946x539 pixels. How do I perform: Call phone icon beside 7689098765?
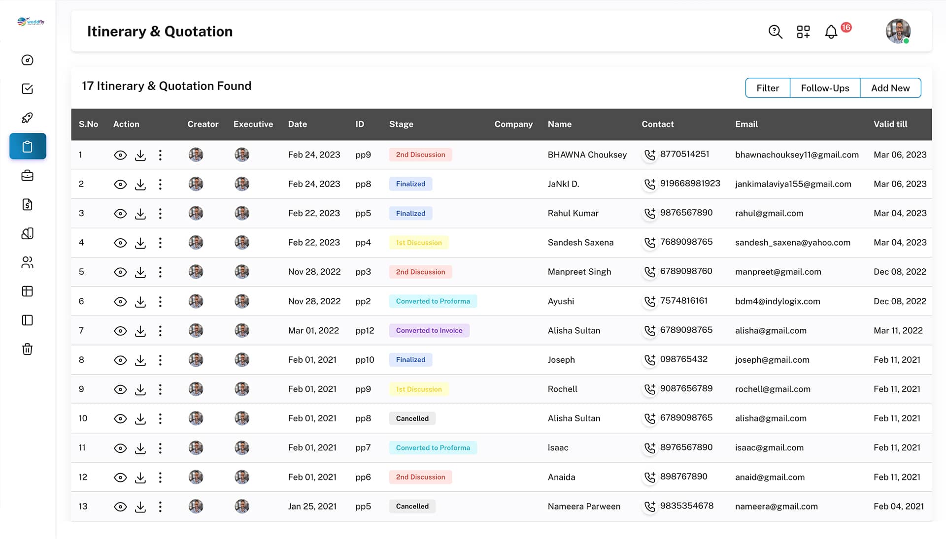650,243
